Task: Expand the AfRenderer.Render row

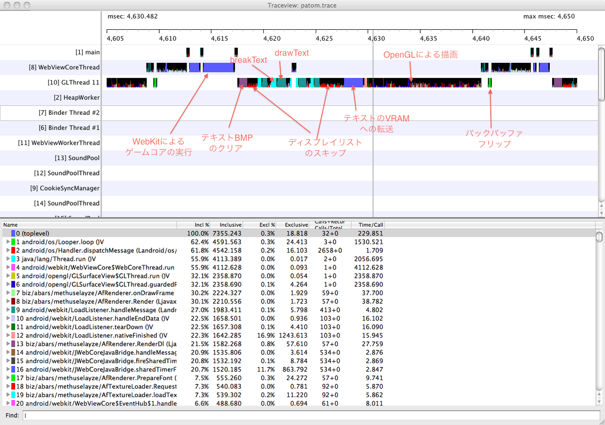Action: coord(8,301)
